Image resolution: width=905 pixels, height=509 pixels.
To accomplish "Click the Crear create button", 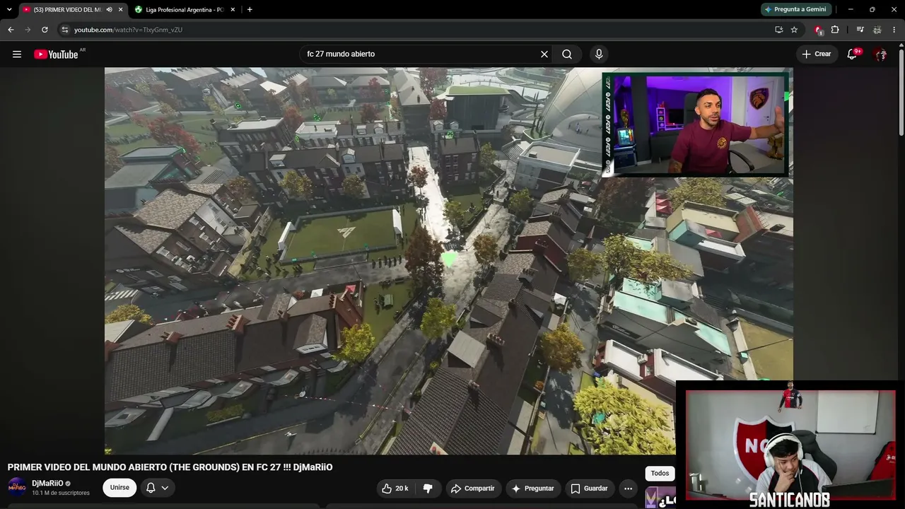I will (817, 54).
